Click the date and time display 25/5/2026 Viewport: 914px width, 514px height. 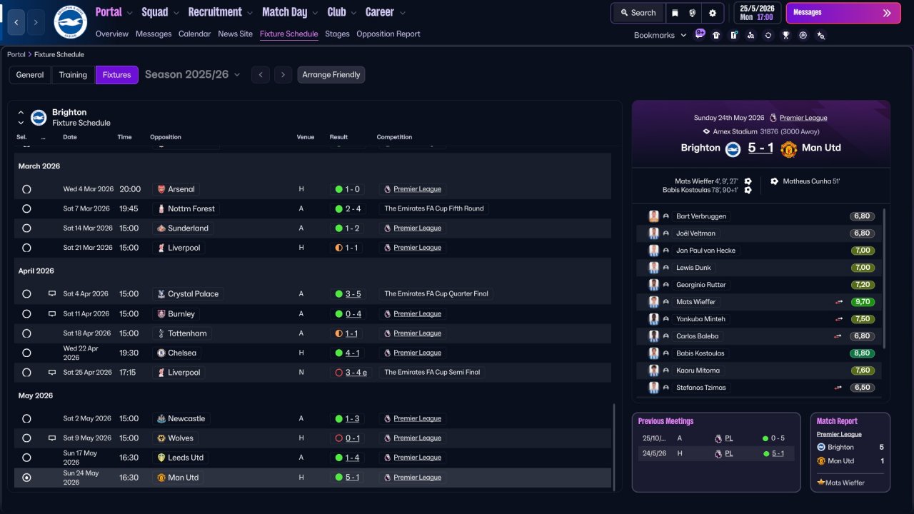coord(758,13)
